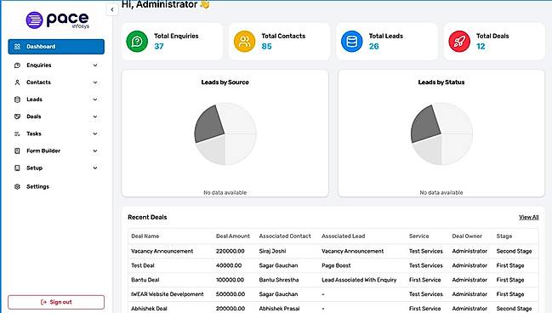Click the Associated Contact column header
552x313 pixels.
pos(285,236)
